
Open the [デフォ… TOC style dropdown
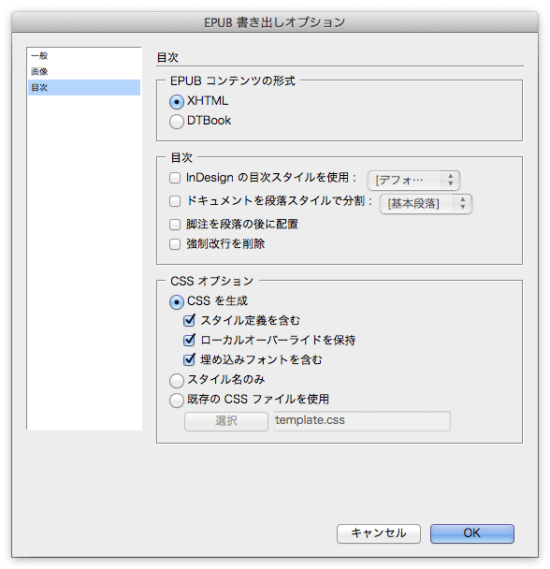(x=413, y=180)
